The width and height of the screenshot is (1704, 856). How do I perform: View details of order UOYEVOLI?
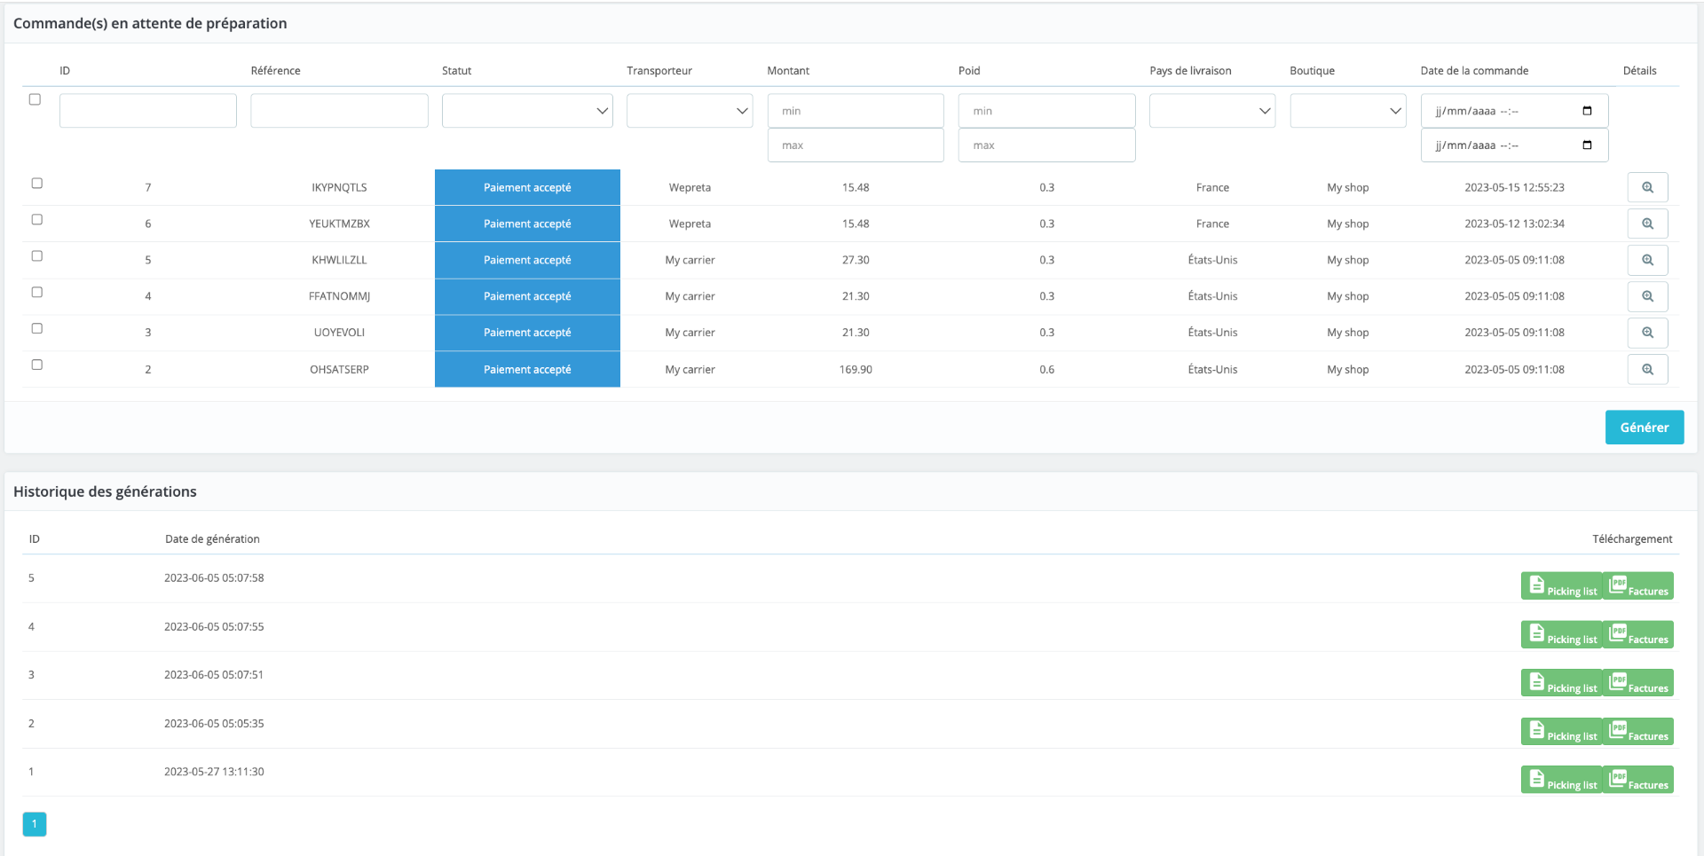pyautogui.click(x=1647, y=333)
